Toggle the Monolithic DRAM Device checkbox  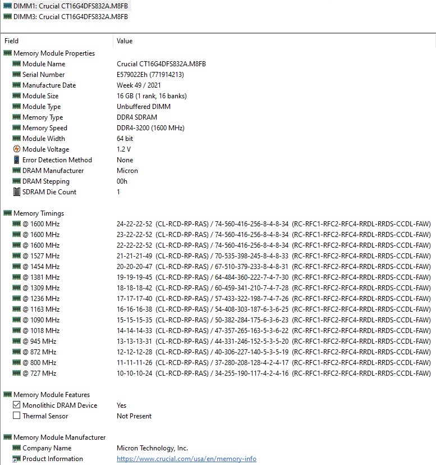(17, 405)
